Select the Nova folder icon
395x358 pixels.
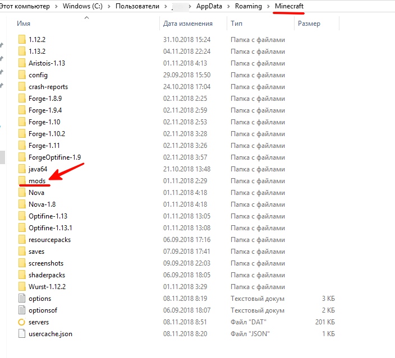[22, 193]
